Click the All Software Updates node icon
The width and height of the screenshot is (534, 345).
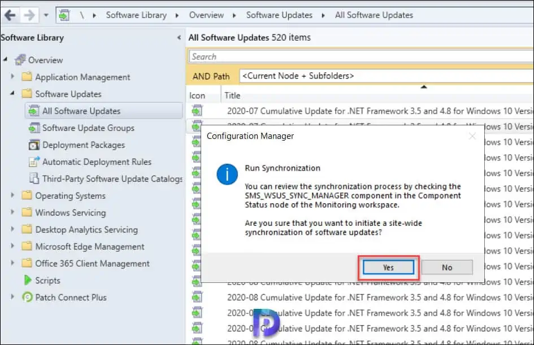point(34,111)
